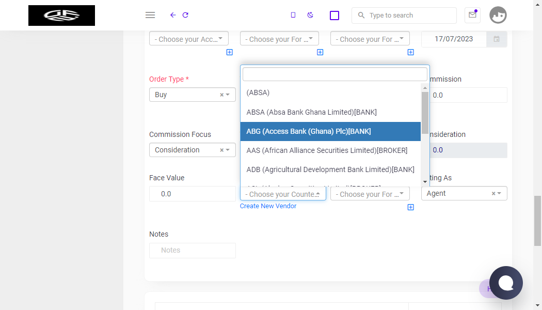The width and height of the screenshot is (542, 310).
Task: Expand the Commission Focus dropdown
Action: 228,150
